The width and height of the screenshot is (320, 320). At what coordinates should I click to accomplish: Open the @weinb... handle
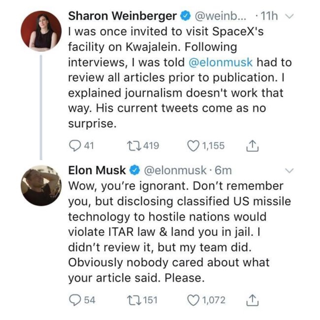coord(221,16)
